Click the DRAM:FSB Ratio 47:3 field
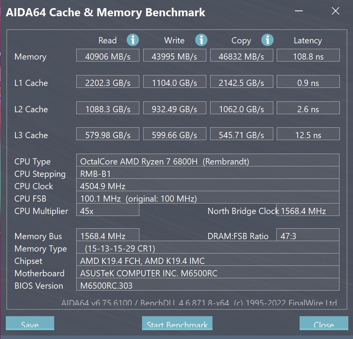 tap(308, 235)
